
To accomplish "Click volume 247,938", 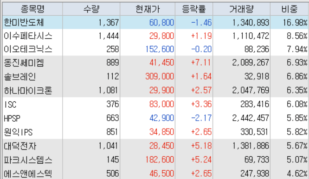I will coord(255,173).
